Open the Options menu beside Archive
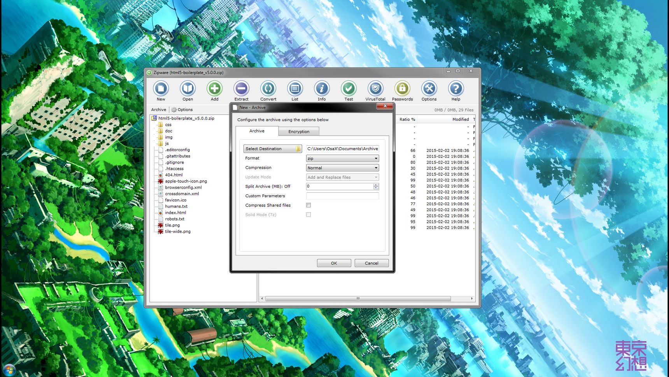This screenshot has height=377, width=669. coord(182,110)
